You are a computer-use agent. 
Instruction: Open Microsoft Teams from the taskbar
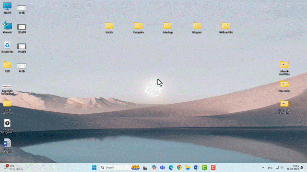click(163, 168)
